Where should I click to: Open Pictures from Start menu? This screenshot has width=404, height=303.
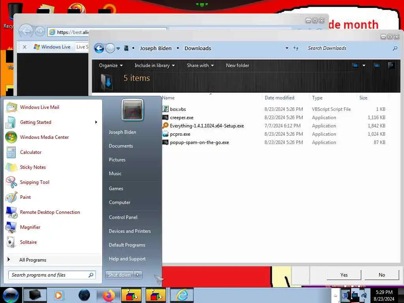point(117,160)
